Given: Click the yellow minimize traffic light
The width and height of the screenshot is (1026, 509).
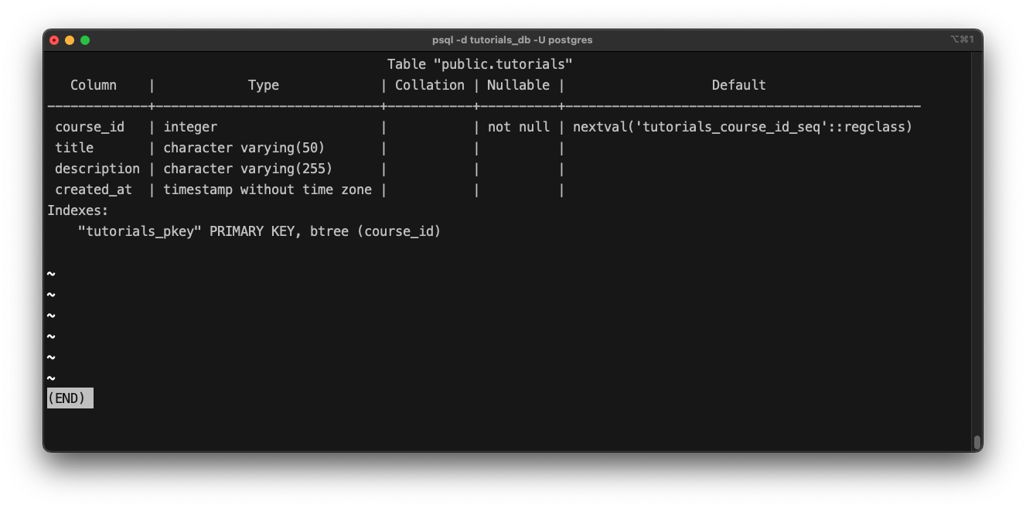Looking at the screenshot, I should tap(69, 39).
